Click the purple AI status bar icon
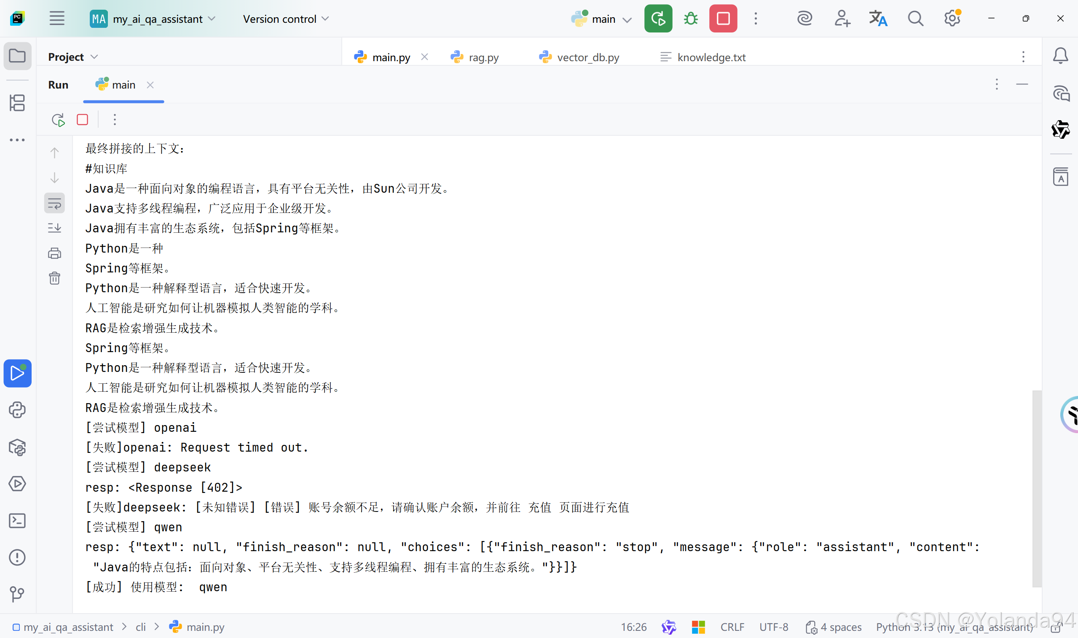 pos(668,627)
